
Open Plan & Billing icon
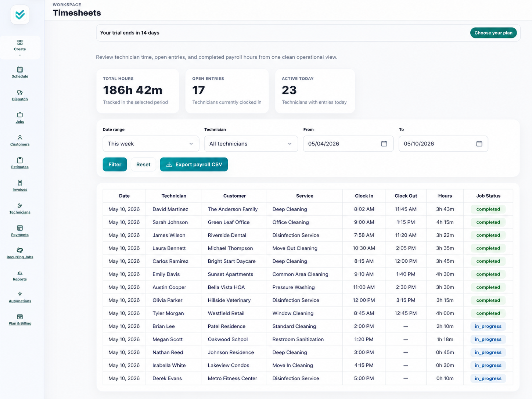[x=20, y=317]
